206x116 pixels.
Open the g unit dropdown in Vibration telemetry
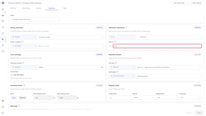pyautogui.click(x=122, y=37)
